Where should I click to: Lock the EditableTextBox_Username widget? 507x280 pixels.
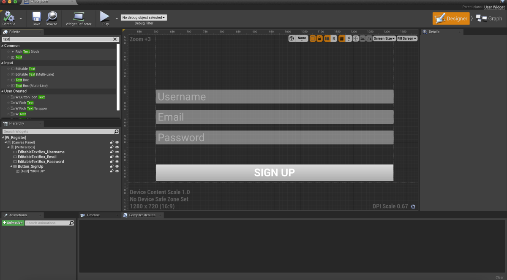112,152
